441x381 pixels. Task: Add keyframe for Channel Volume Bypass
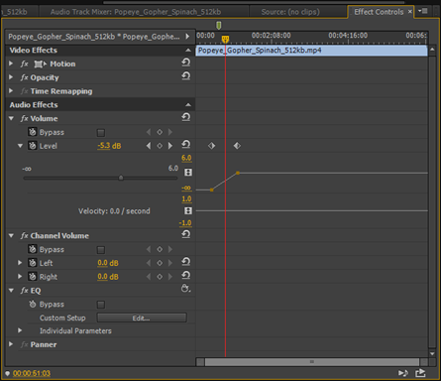[160, 249]
